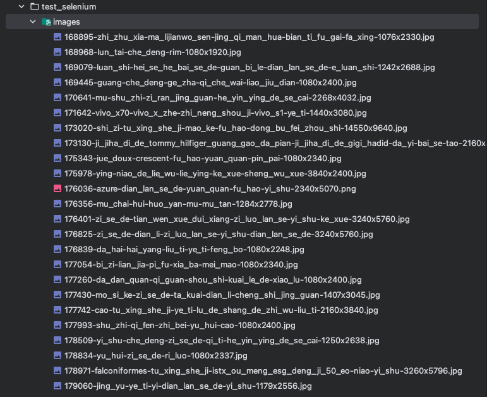This screenshot has width=487, height=397.
Task: Collapse the images folder chevron
Action: coord(33,21)
